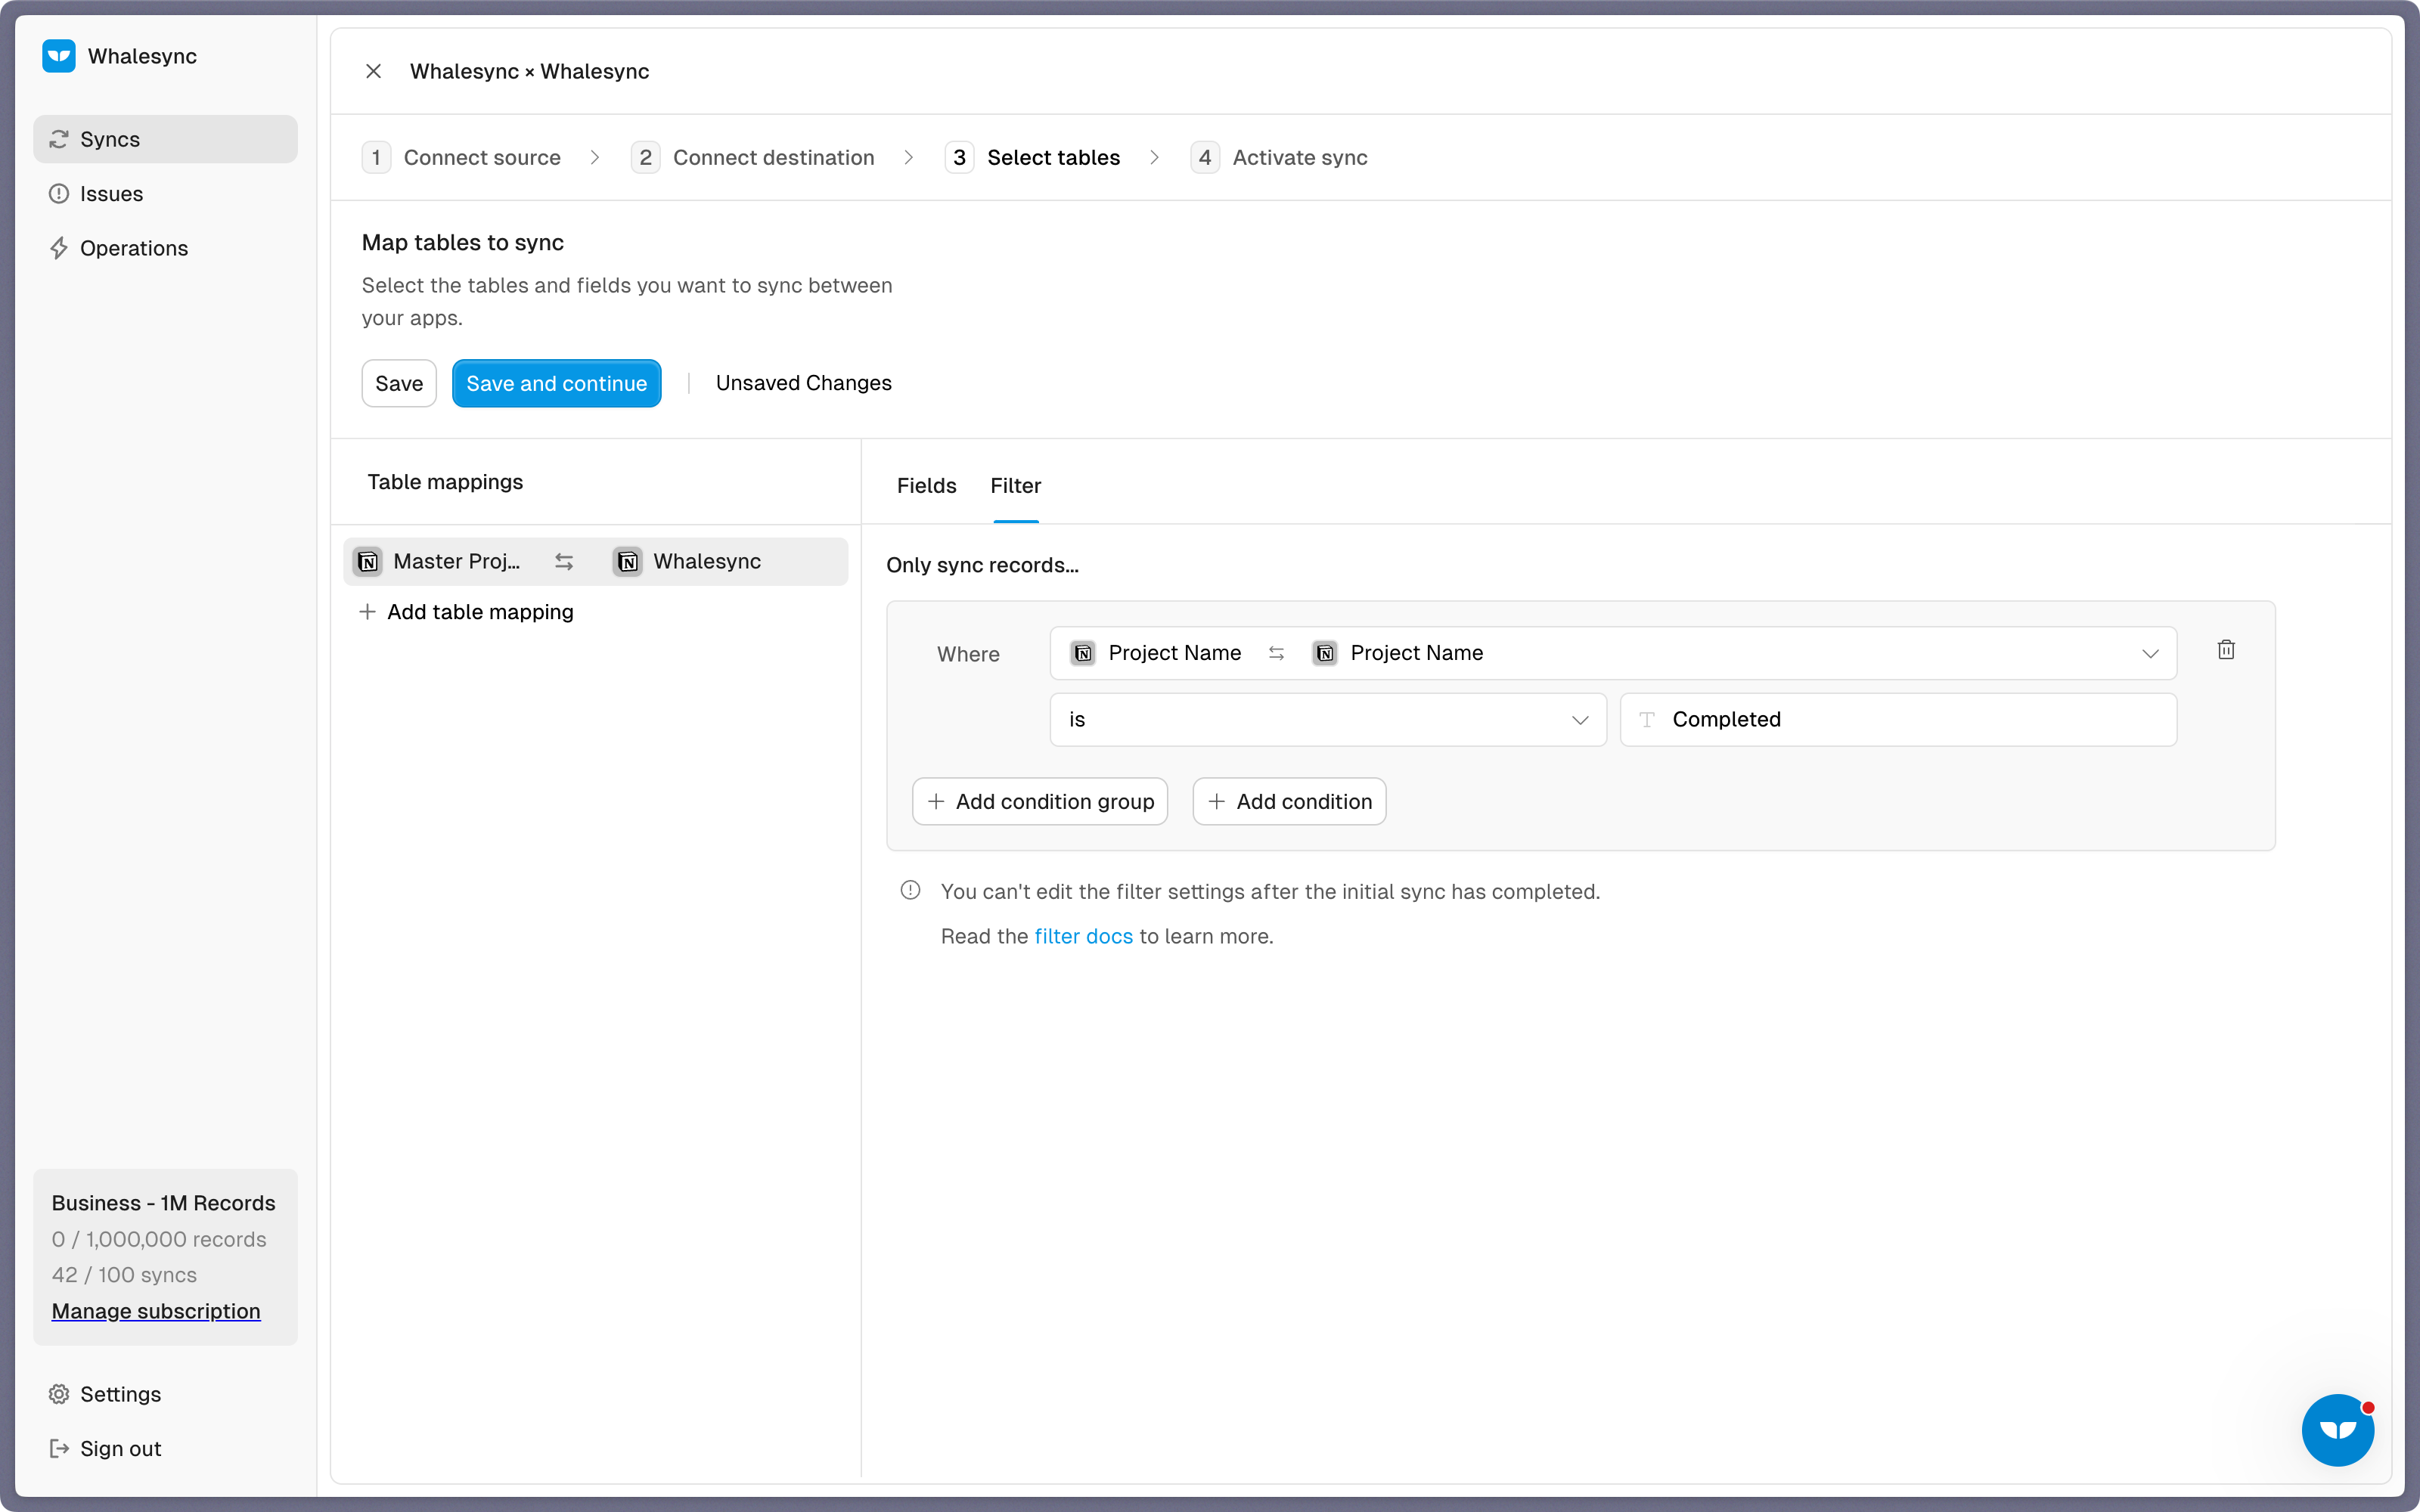Image resolution: width=2420 pixels, height=1512 pixels.
Task: Click Sign out in the sidebar
Action: (x=165, y=1449)
